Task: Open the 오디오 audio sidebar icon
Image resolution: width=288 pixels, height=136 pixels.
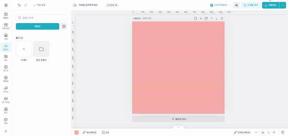Action: click(x=6, y=90)
